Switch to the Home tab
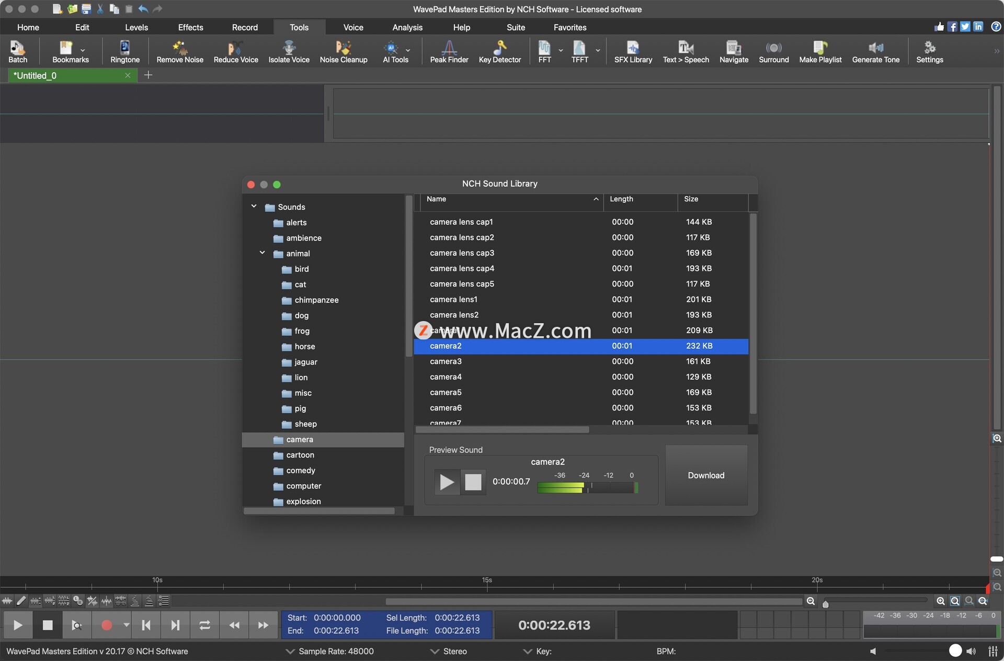The width and height of the screenshot is (1004, 661). 28,27
